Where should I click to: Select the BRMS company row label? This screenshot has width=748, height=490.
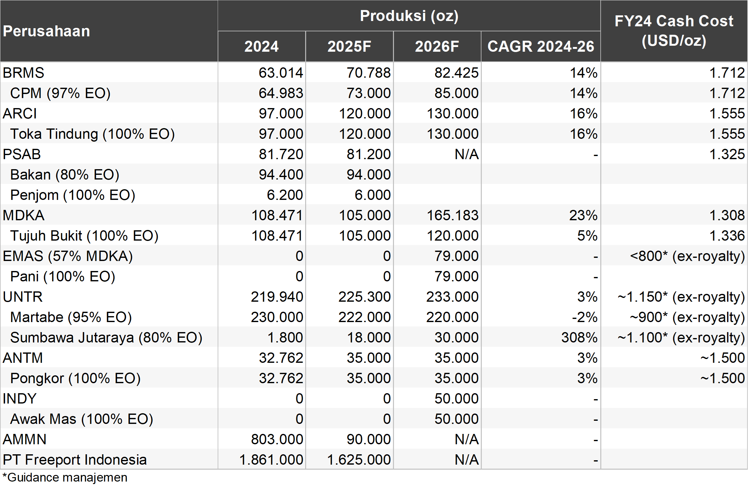pyautogui.click(x=24, y=73)
